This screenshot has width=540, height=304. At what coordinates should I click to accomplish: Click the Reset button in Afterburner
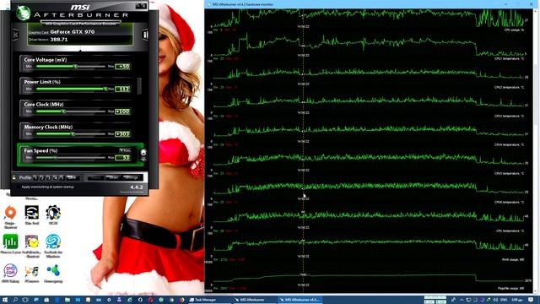pyautogui.click(x=113, y=177)
